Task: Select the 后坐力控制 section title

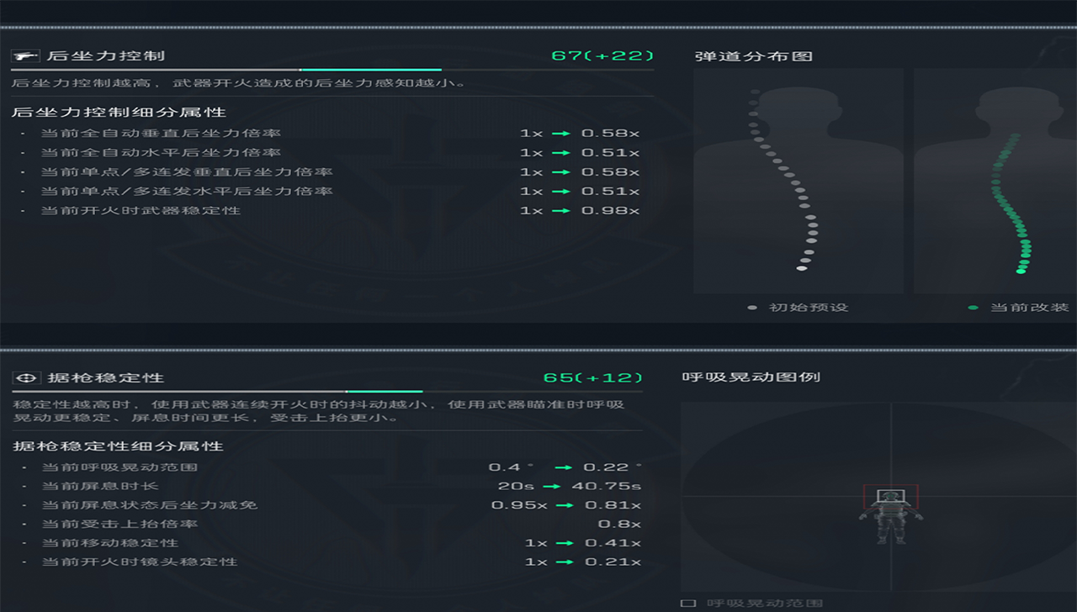Action: click(x=106, y=56)
